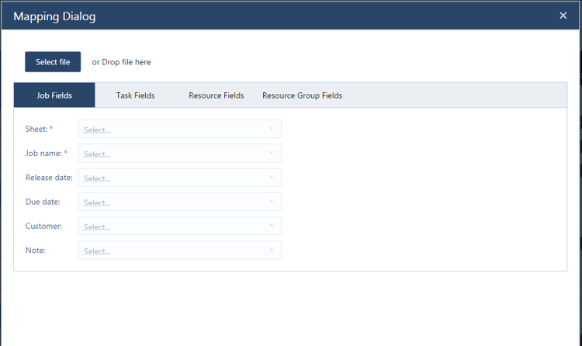Open the Release date dropdown

(x=180, y=178)
